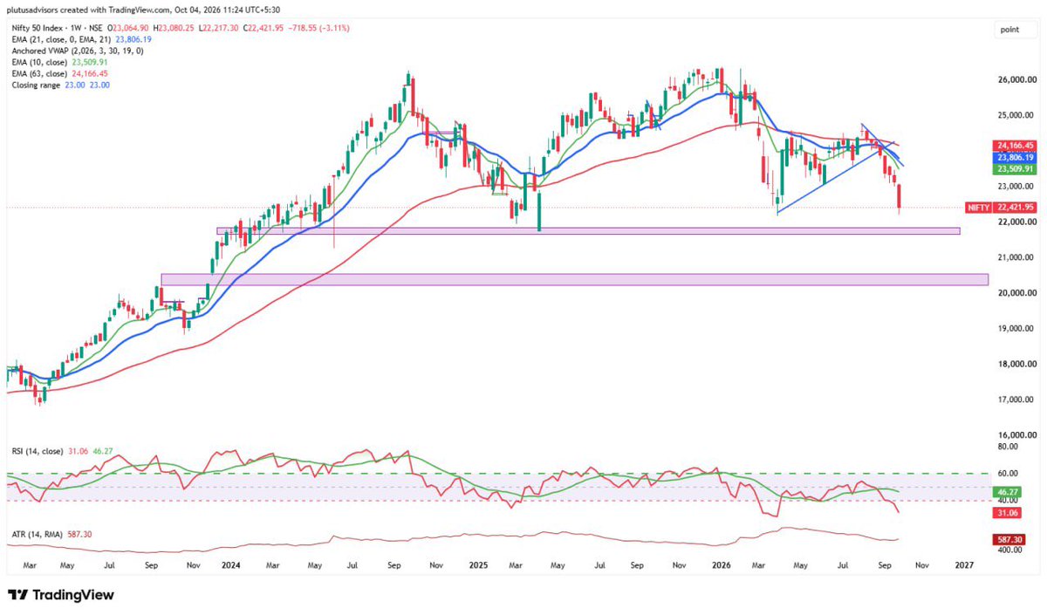Click the blue "23,806.19" price-axis tag

click(x=1013, y=157)
